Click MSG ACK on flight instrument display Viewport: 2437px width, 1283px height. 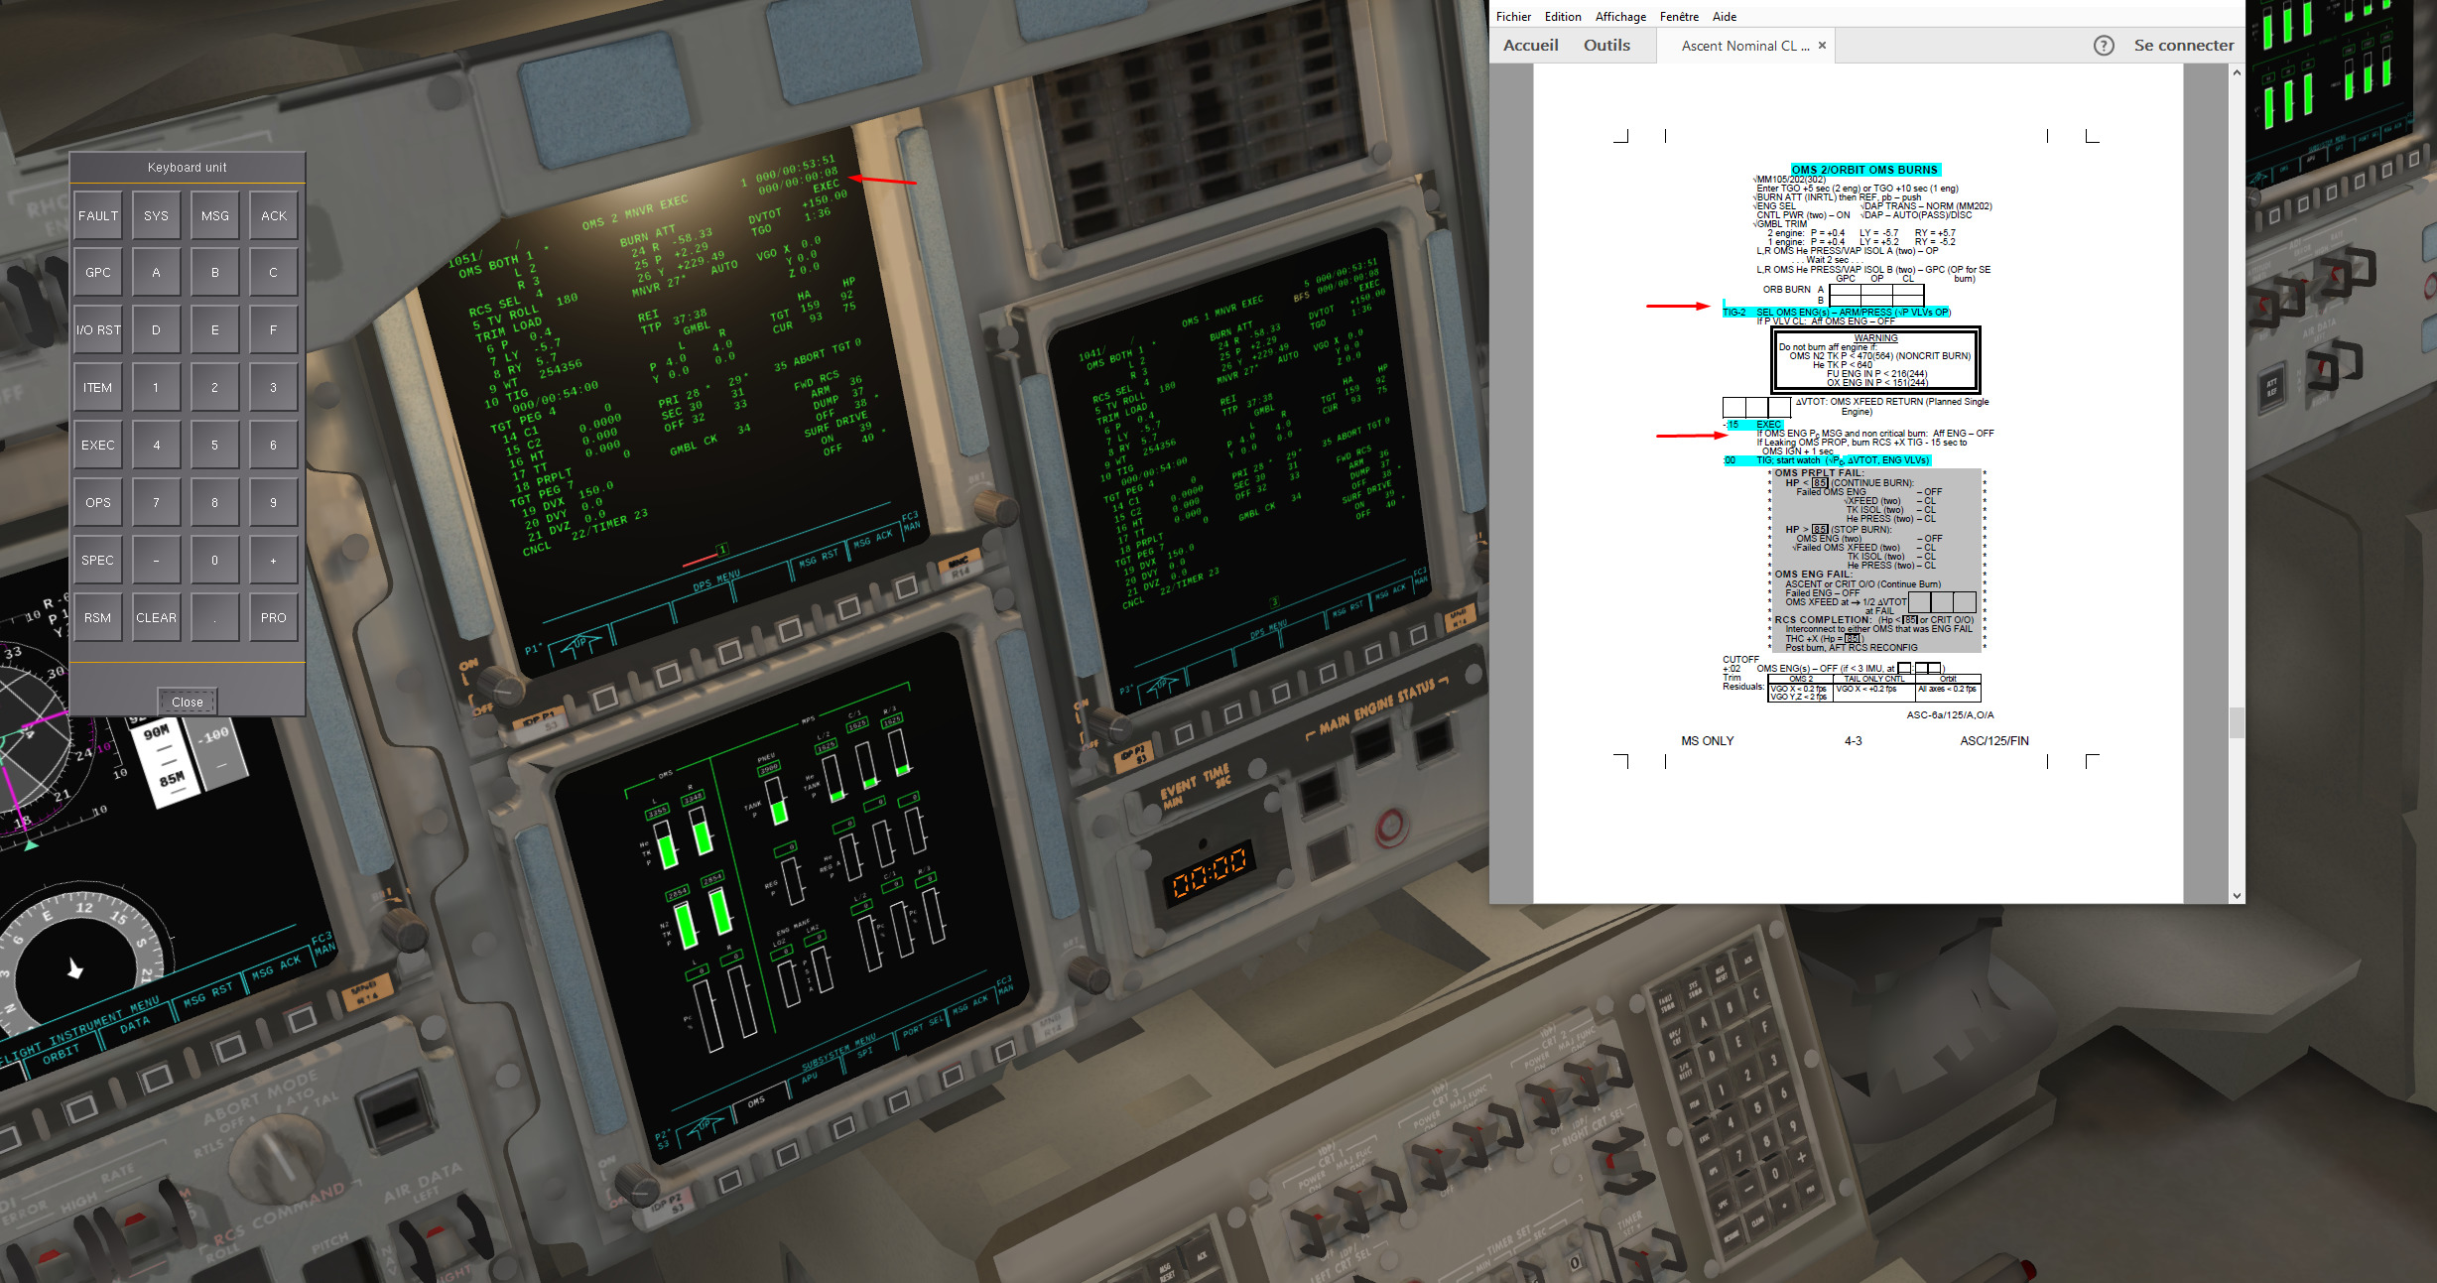click(276, 967)
